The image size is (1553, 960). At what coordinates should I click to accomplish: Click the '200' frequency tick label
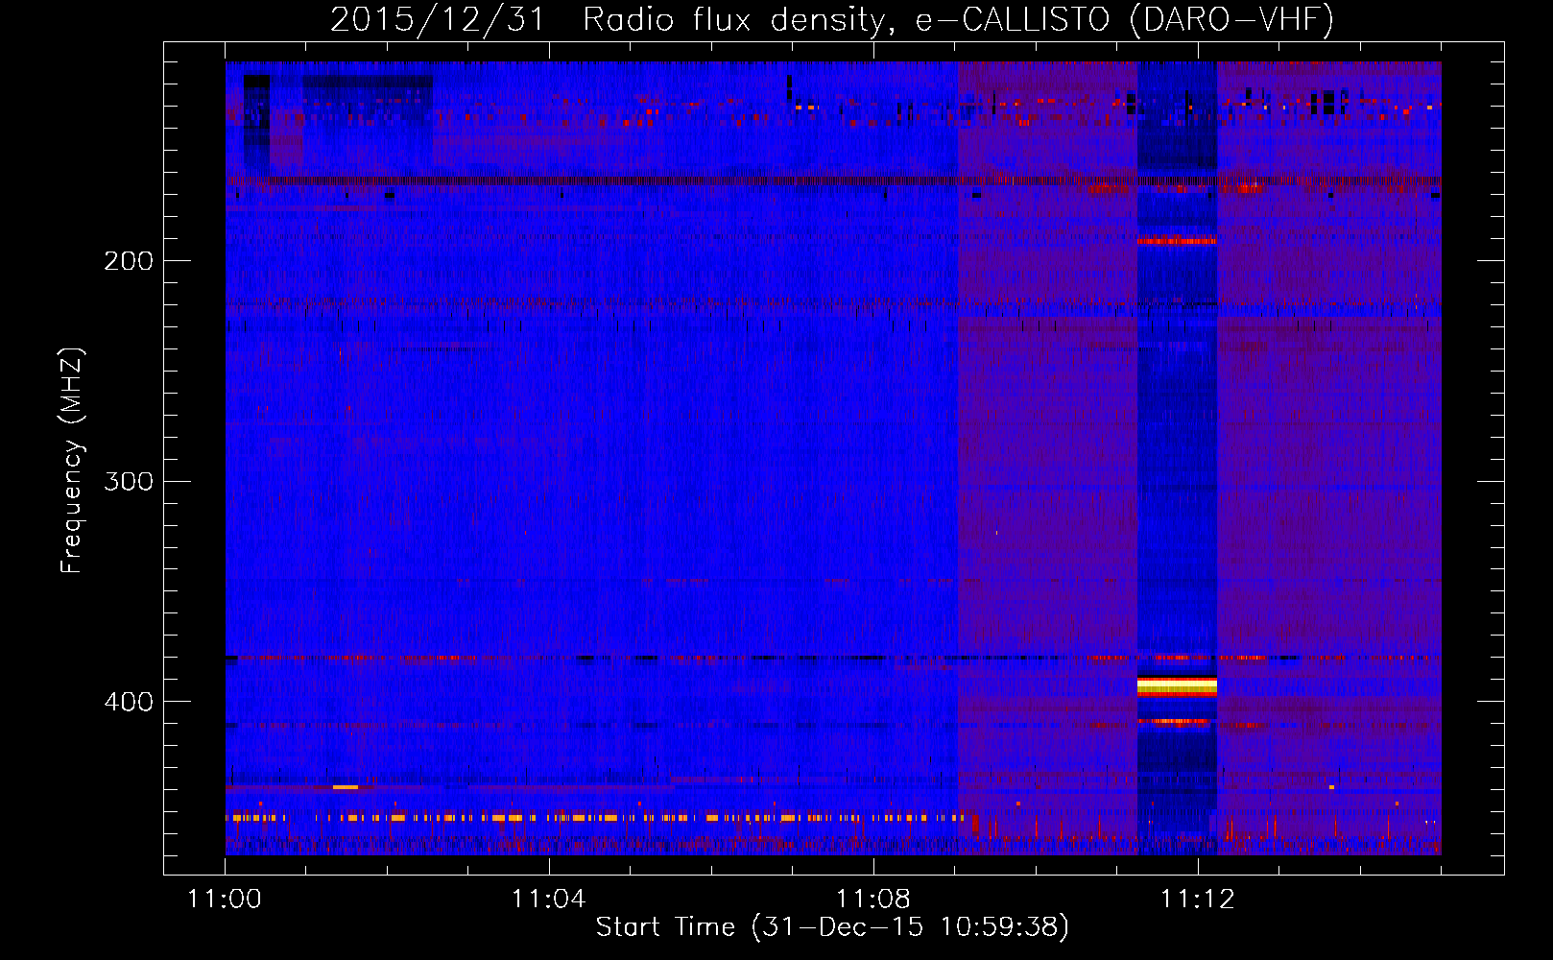coord(129,261)
